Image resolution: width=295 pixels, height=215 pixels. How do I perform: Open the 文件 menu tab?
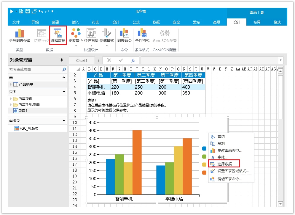(x=16, y=22)
